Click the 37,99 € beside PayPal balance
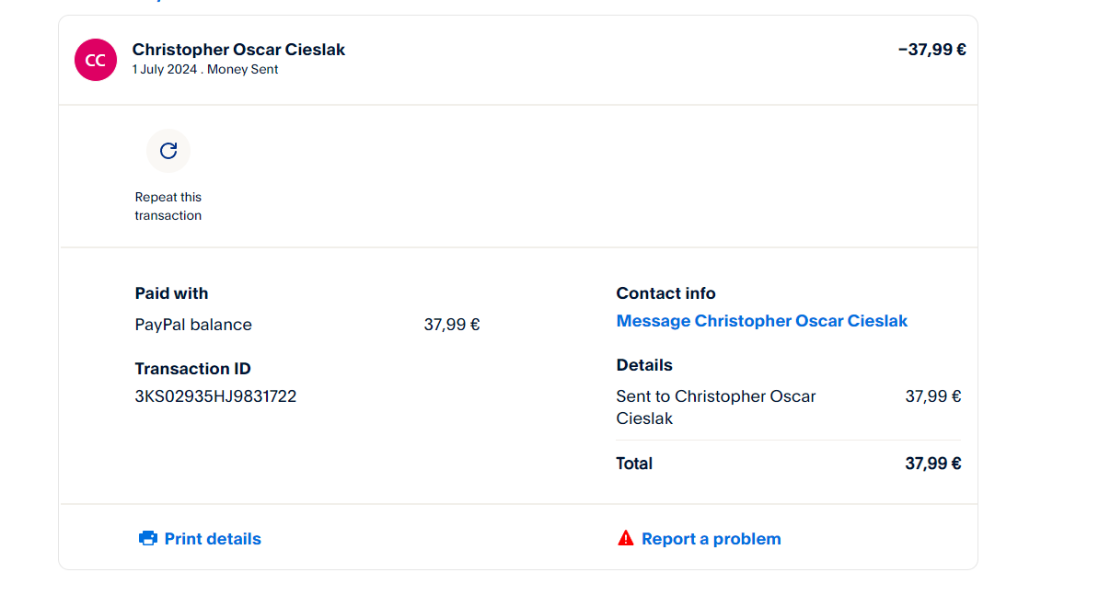1099x607 pixels. pyautogui.click(x=452, y=325)
